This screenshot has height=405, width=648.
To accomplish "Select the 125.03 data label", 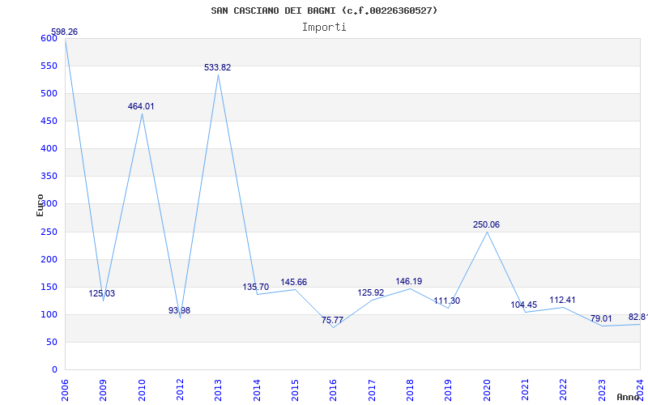I will 102,293.
